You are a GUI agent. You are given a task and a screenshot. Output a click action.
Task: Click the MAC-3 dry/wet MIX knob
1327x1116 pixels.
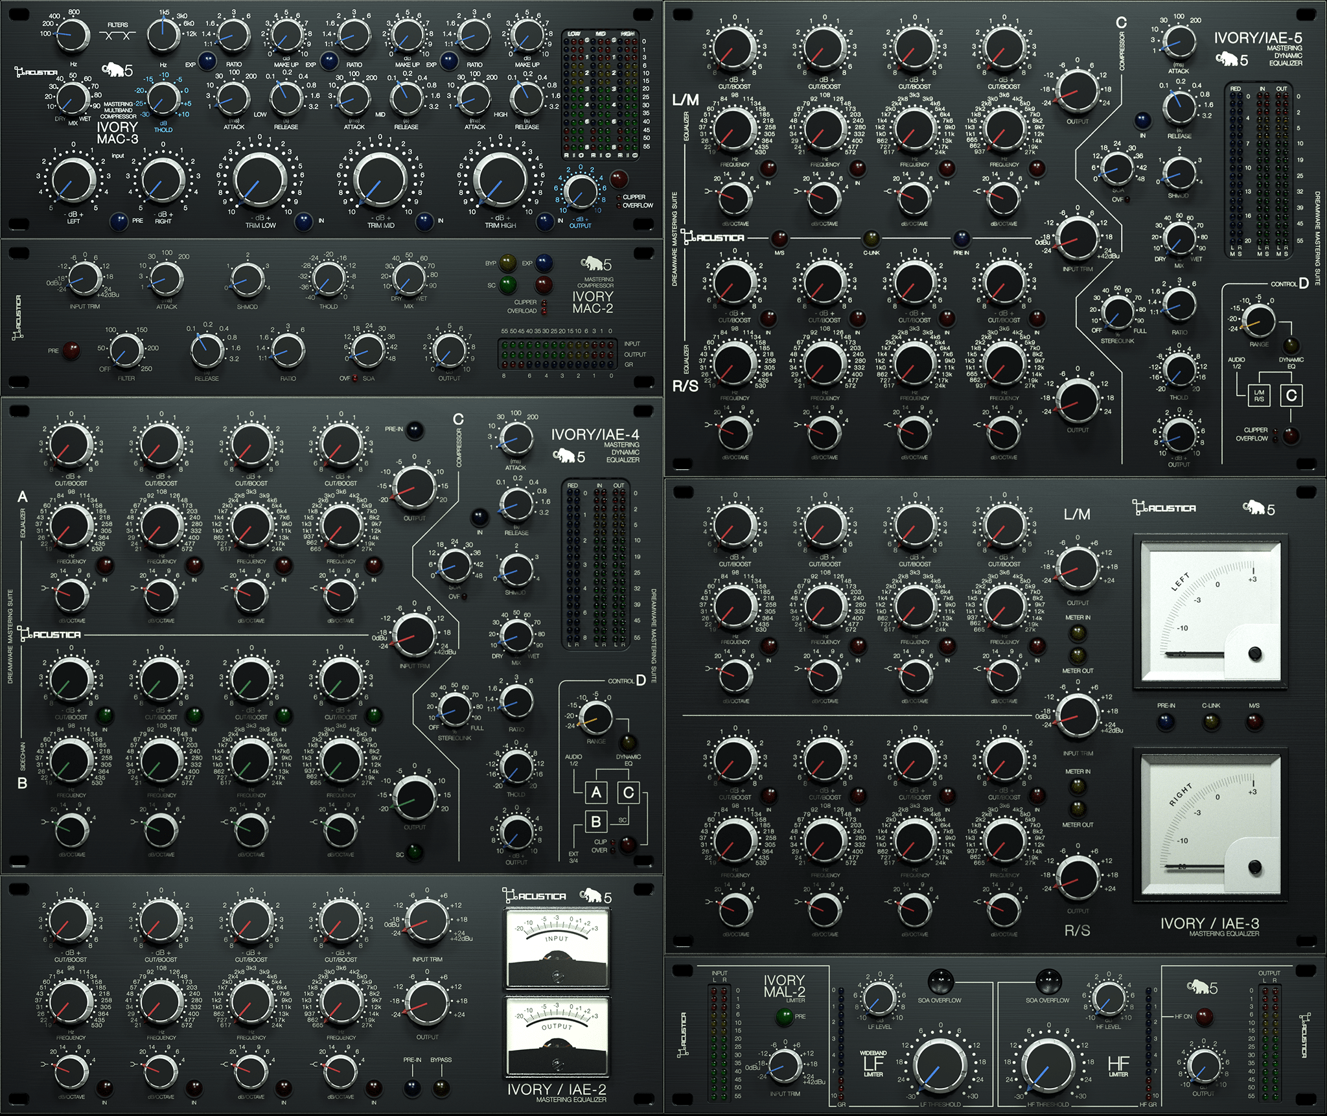73,99
